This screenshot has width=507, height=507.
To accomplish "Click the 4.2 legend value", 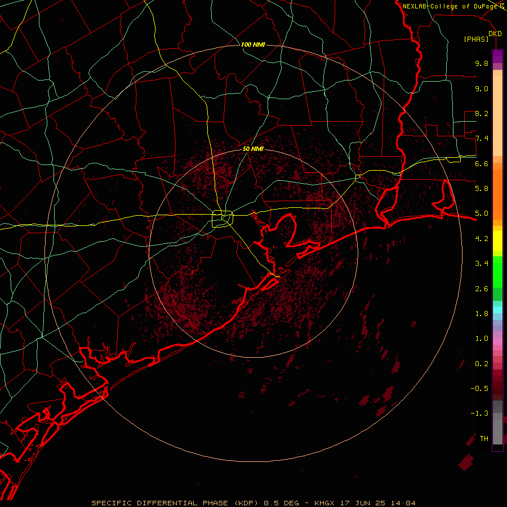I will (482, 239).
